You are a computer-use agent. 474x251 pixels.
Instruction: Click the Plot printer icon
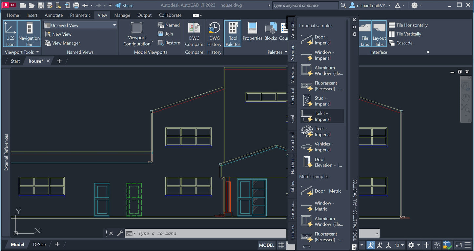point(76,6)
